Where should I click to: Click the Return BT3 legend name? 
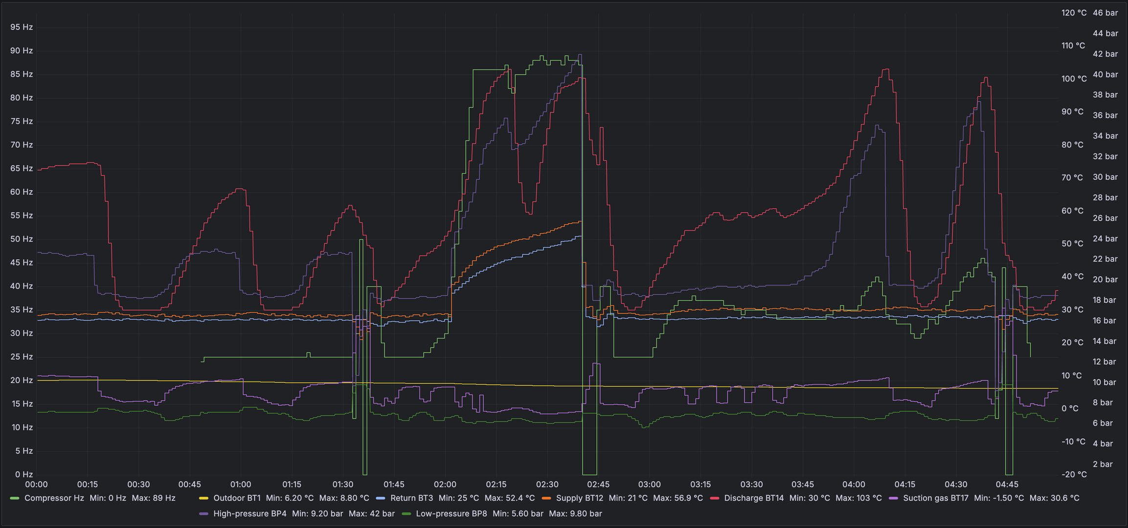tap(411, 498)
